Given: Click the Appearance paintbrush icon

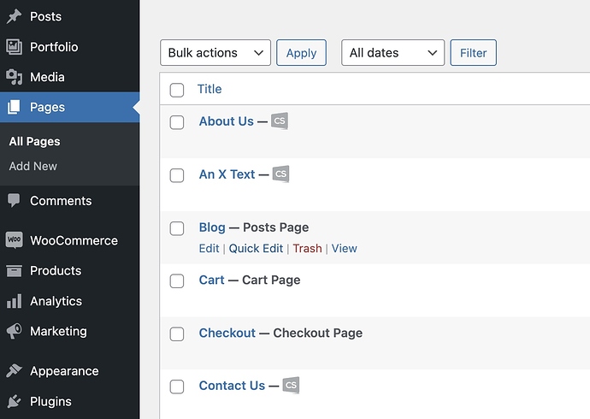Looking at the screenshot, I should point(14,371).
